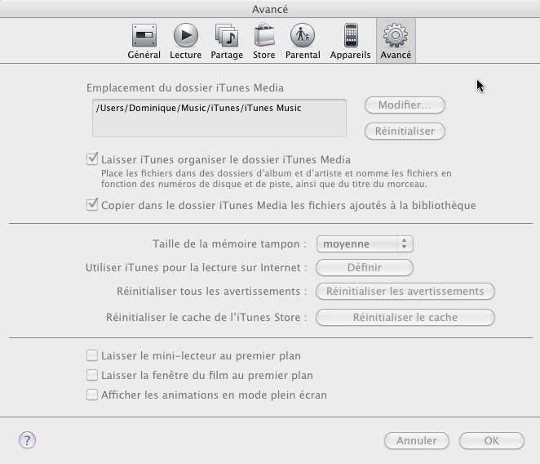The width and height of the screenshot is (540, 464).
Task: Click the Avancé window title bar text
Action: pos(270,9)
